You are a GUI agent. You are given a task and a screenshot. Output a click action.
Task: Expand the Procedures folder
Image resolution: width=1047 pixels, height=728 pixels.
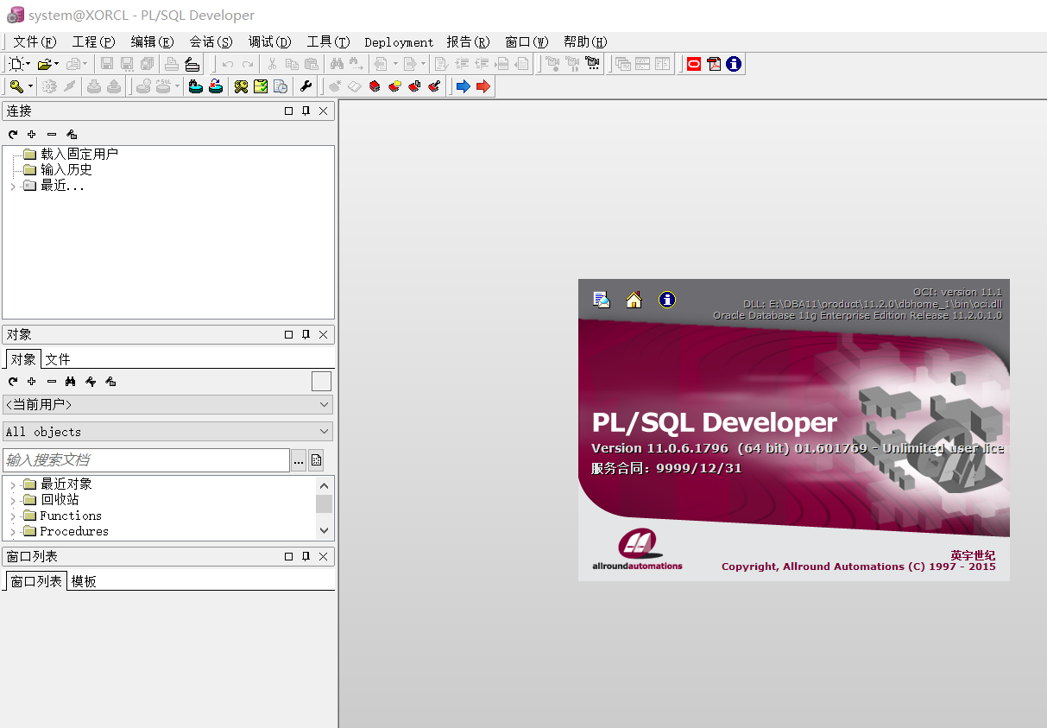[13, 531]
